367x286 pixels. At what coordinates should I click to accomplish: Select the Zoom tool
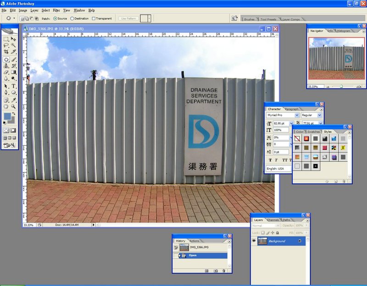[x=13, y=106]
